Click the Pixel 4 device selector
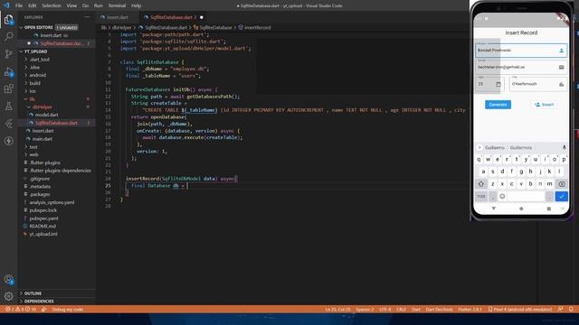This screenshot has height=325, width=579. click(x=520, y=309)
